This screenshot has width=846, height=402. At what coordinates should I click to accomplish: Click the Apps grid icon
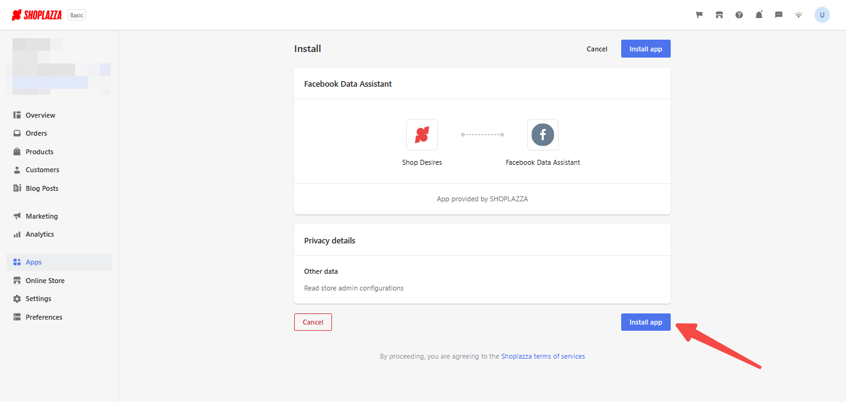click(17, 262)
